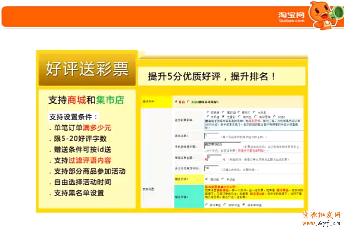Click the 好评送彩票 title banner
This screenshot has width=344, height=231.
[87, 69]
